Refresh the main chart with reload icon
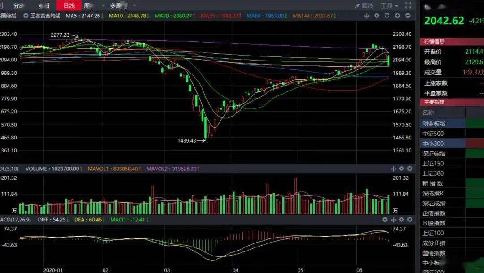Image resolution: width=484 pixels, height=273 pixels. [387, 15]
